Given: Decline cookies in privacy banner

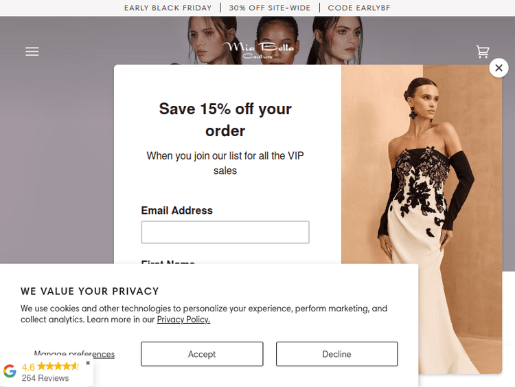Looking at the screenshot, I should [336, 354].
